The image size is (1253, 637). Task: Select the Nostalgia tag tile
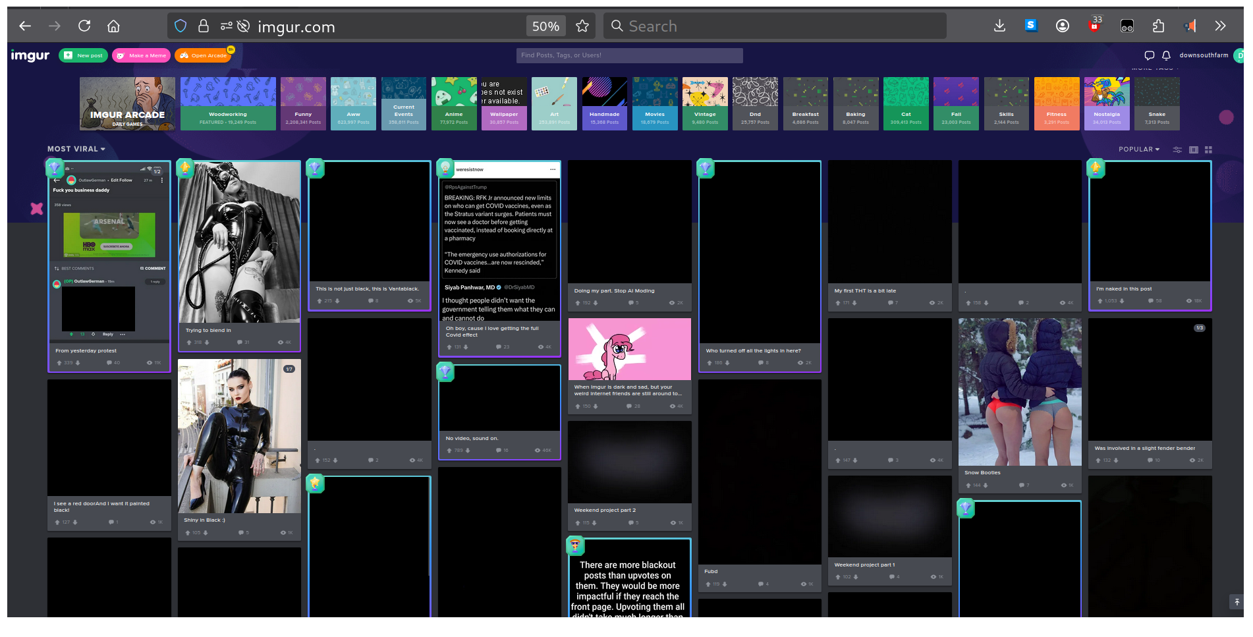(1107, 103)
